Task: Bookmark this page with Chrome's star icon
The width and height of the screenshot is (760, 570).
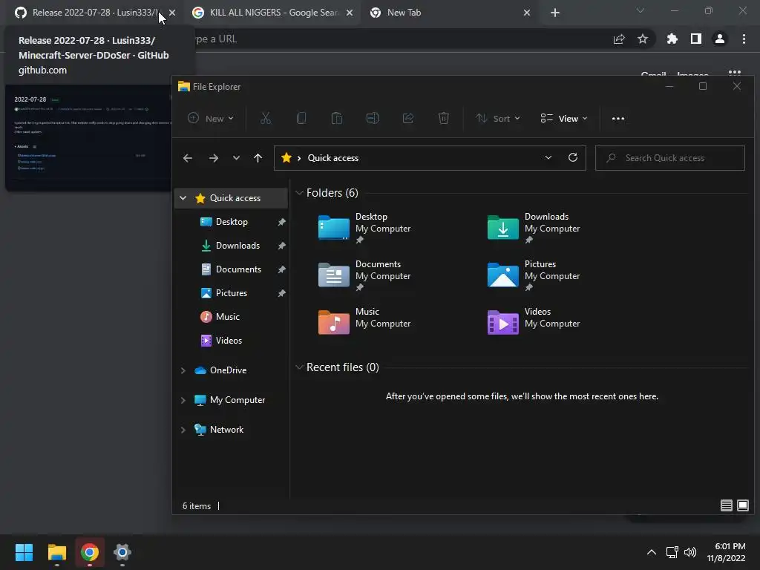Action: pos(643,39)
